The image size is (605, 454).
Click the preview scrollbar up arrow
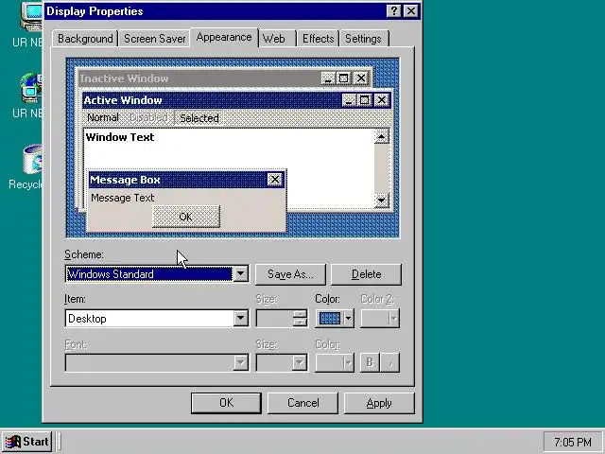381,136
